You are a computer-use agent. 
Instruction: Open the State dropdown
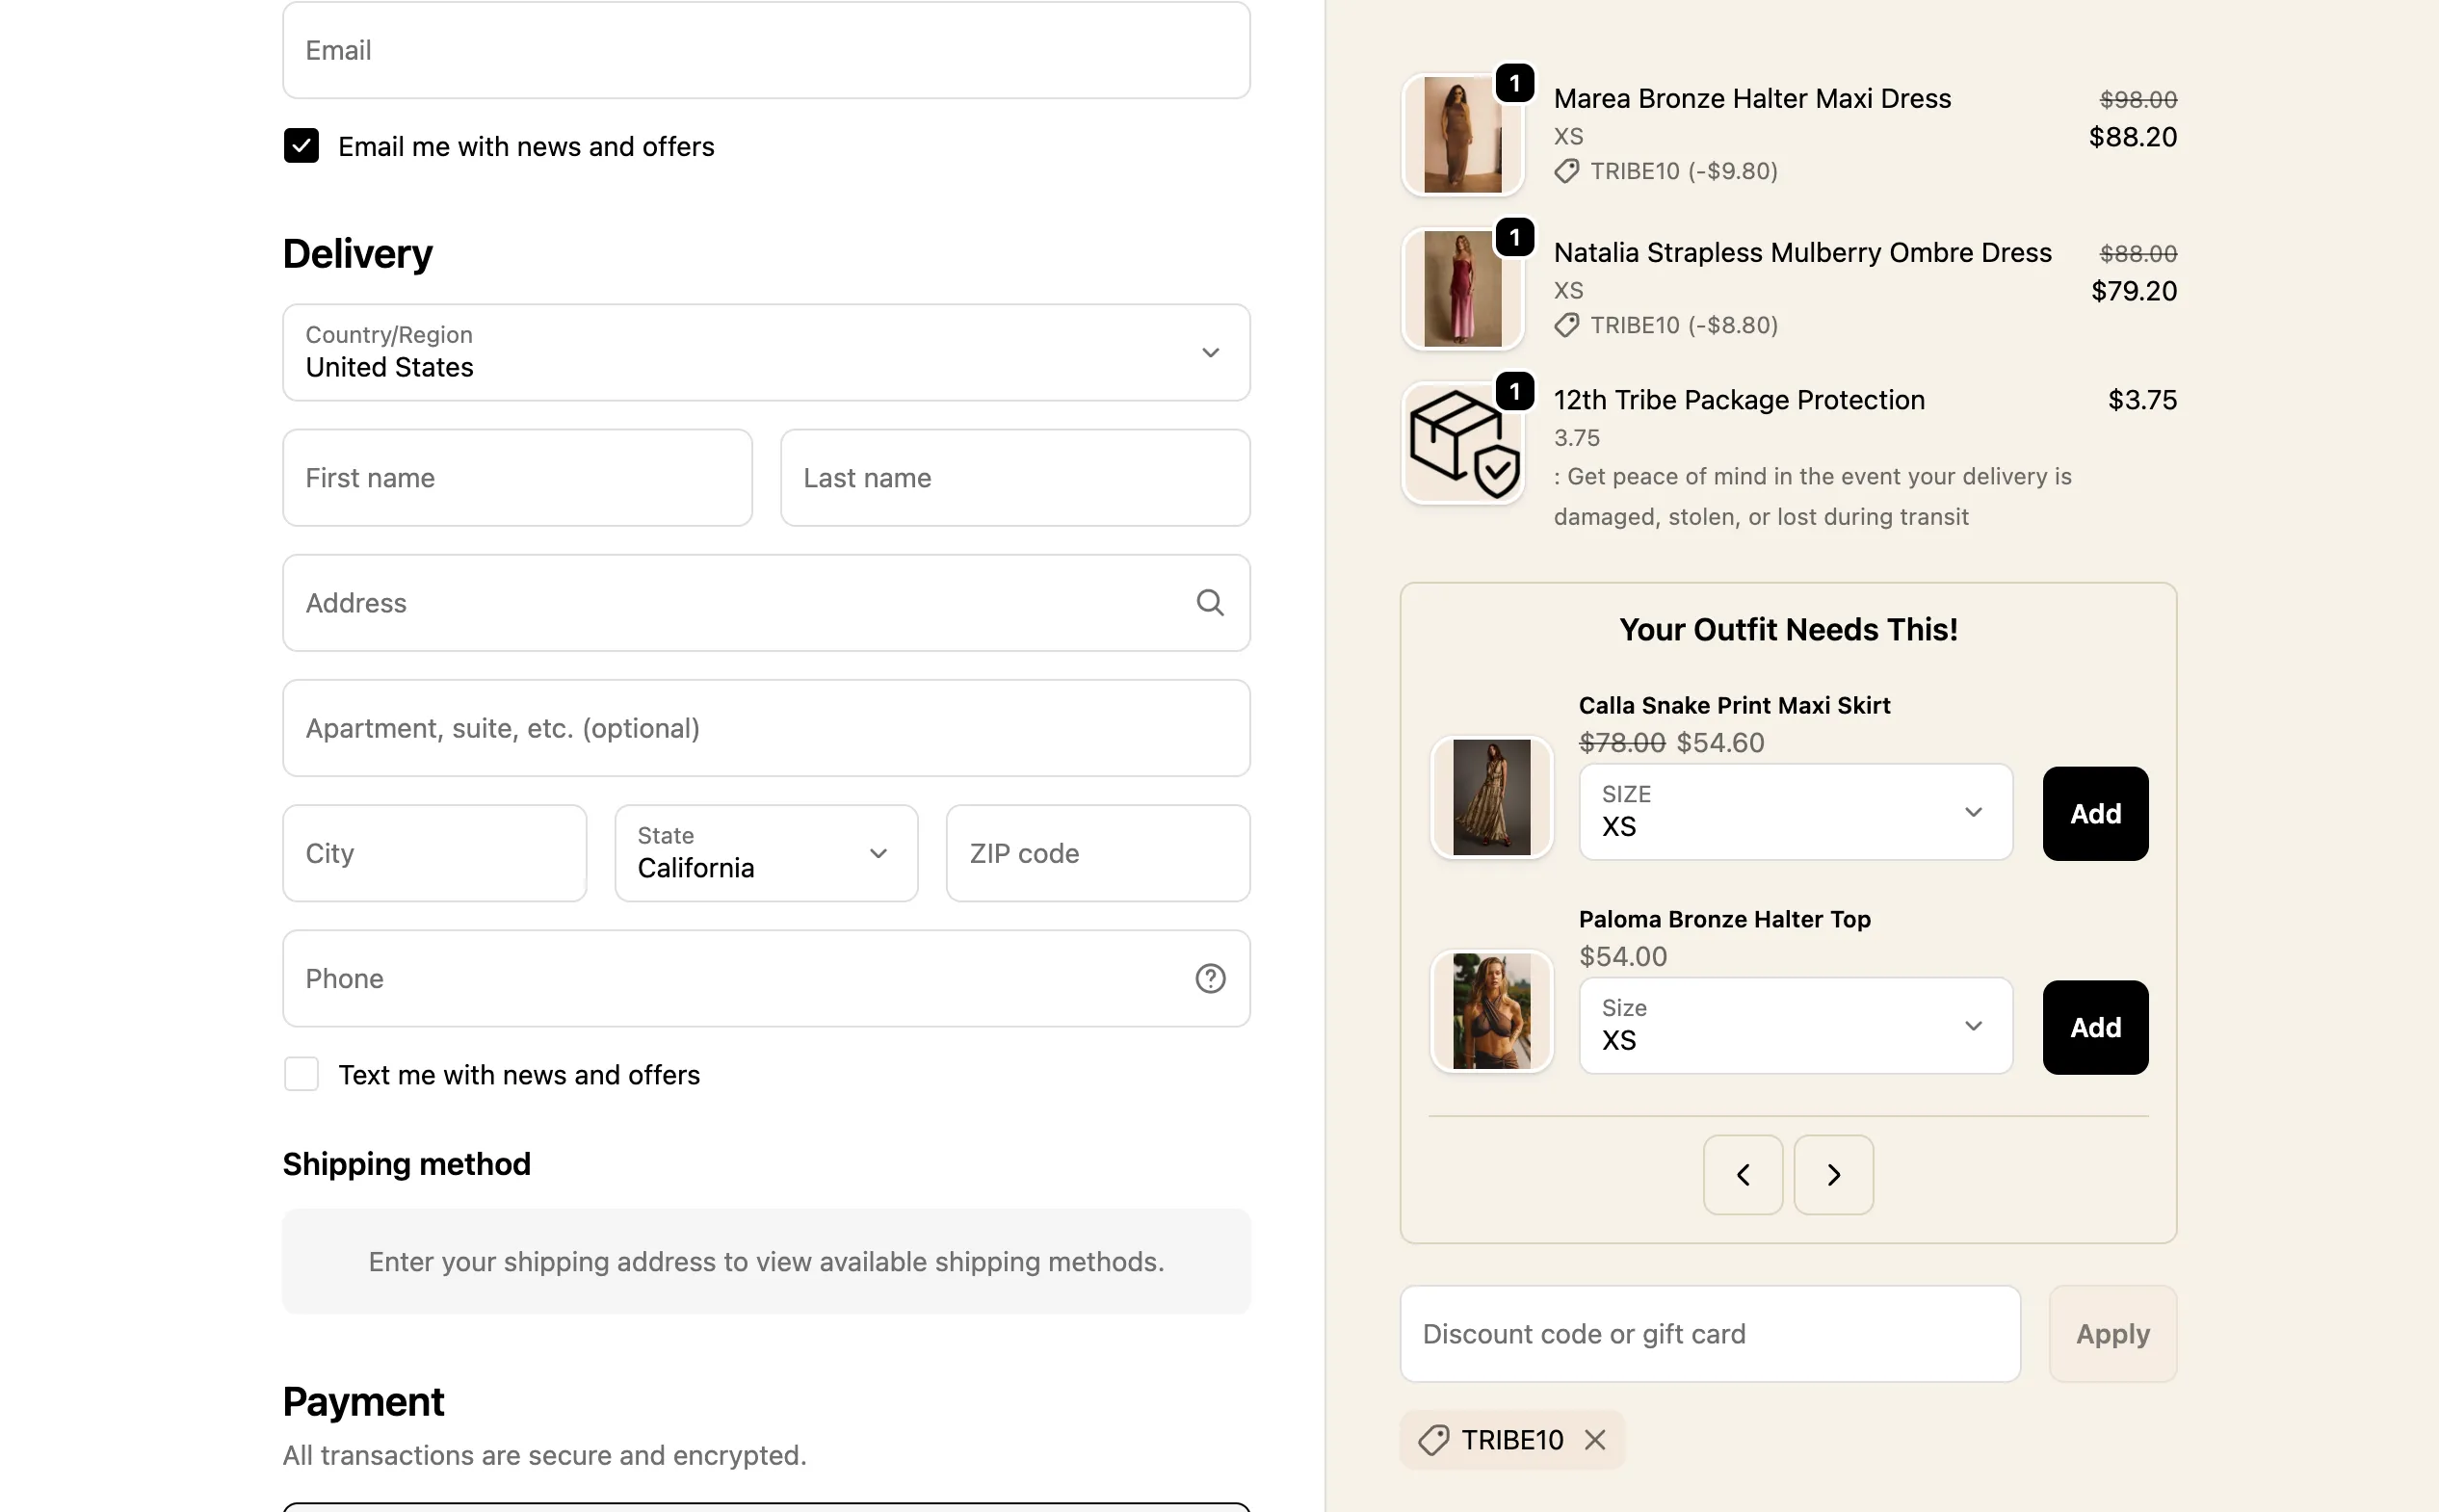(x=766, y=853)
